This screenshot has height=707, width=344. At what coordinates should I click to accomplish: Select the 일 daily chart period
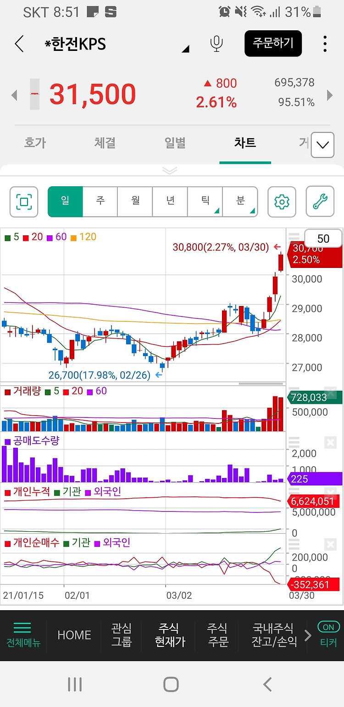[65, 201]
